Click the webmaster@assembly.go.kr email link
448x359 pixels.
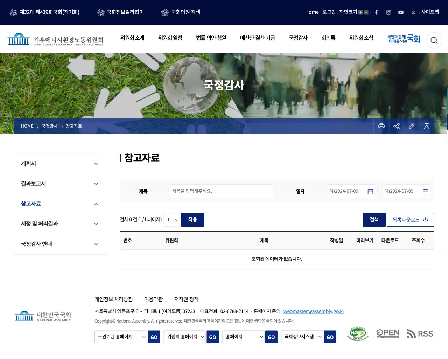(314, 311)
